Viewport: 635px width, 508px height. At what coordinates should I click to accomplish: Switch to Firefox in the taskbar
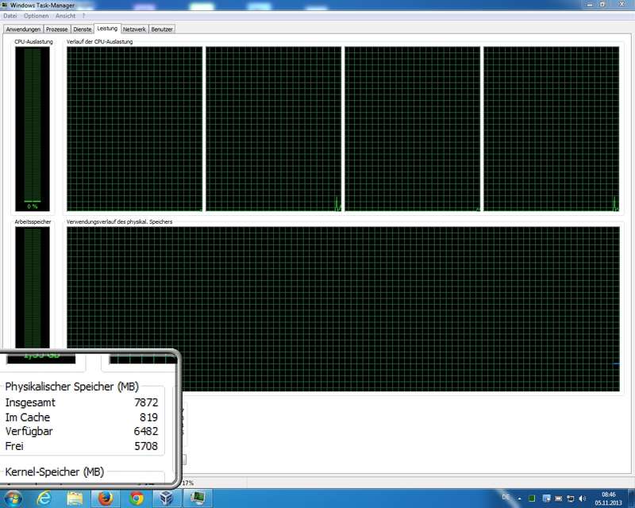(106, 498)
